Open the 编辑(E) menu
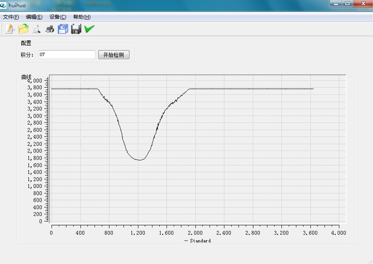Viewport: 373px width, 264px height. [34, 17]
